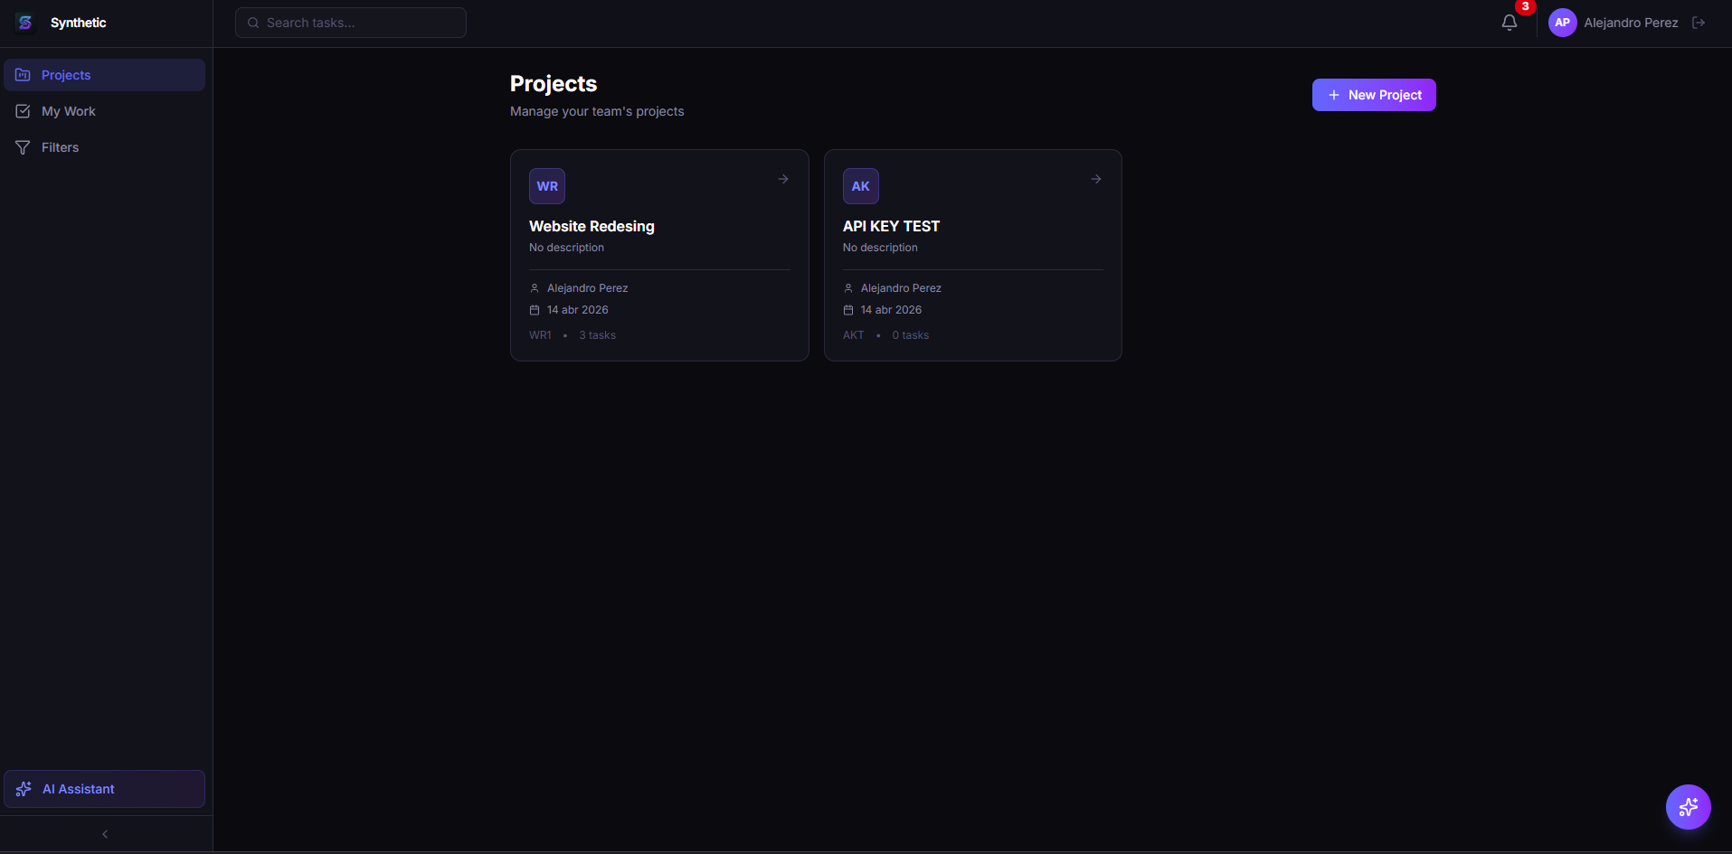Viewport: 1732px width, 854px height.
Task: Click the AK project avatar icon
Action: click(x=860, y=186)
